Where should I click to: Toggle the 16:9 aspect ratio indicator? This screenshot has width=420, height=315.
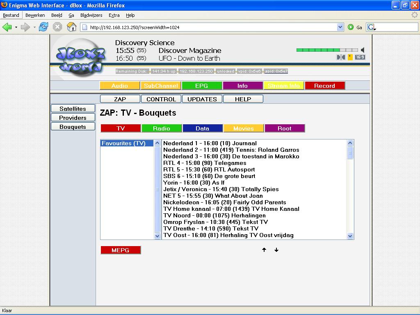click(360, 57)
